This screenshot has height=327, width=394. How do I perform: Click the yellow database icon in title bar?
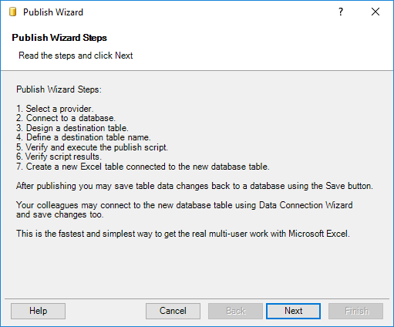coord(13,12)
